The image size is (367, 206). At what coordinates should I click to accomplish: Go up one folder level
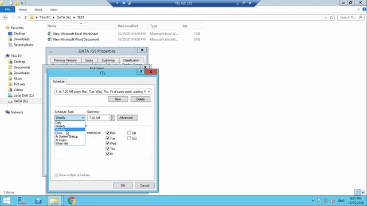click(x=25, y=18)
